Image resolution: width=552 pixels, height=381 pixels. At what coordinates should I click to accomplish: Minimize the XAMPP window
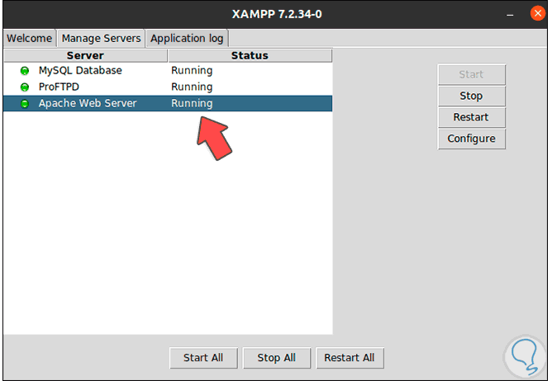click(510, 14)
